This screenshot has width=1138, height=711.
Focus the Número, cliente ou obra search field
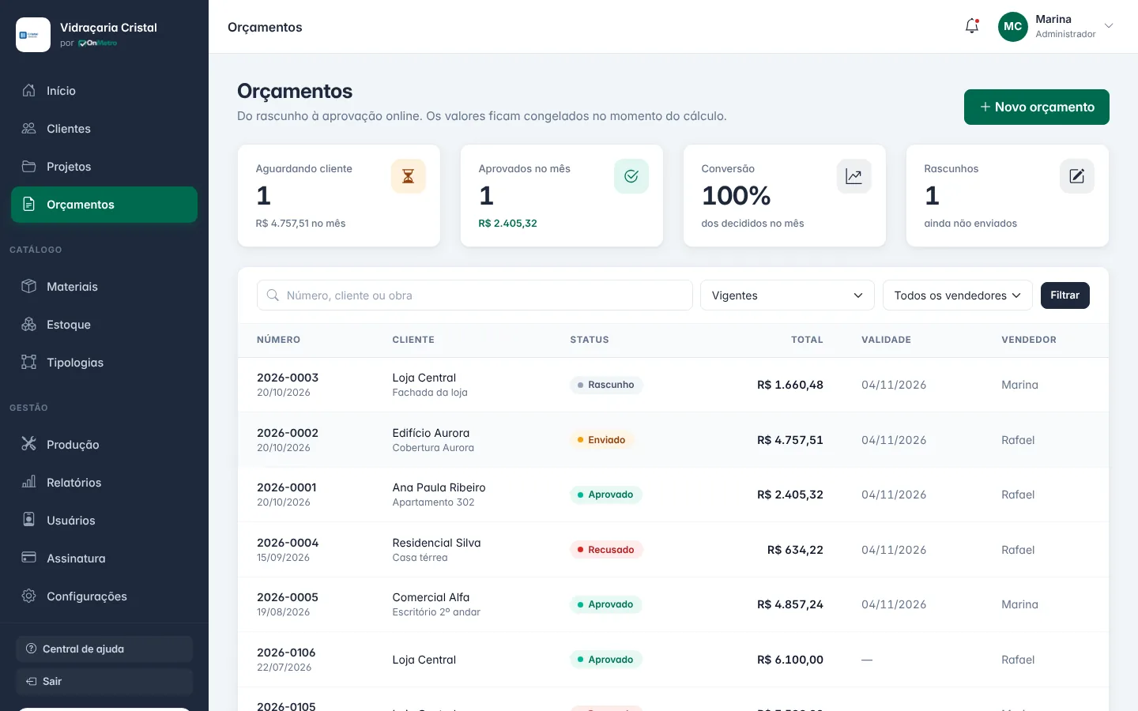coord(475,295)
